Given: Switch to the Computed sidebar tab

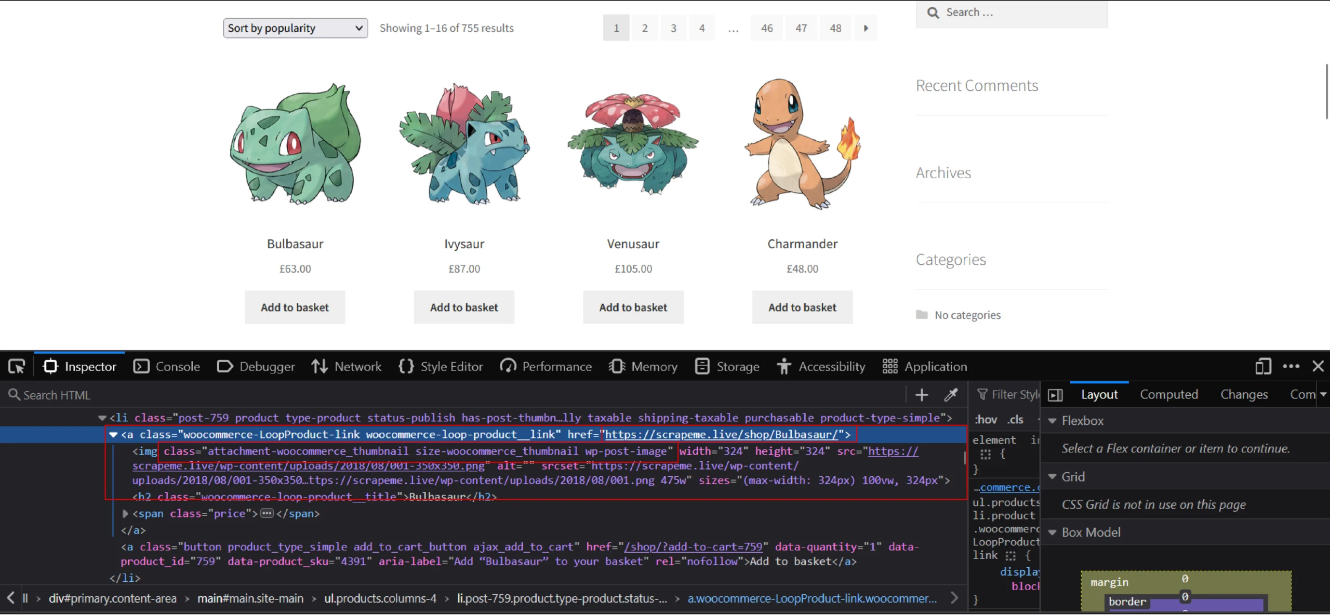Looking at the screenshot, I should click(1169, 395).
